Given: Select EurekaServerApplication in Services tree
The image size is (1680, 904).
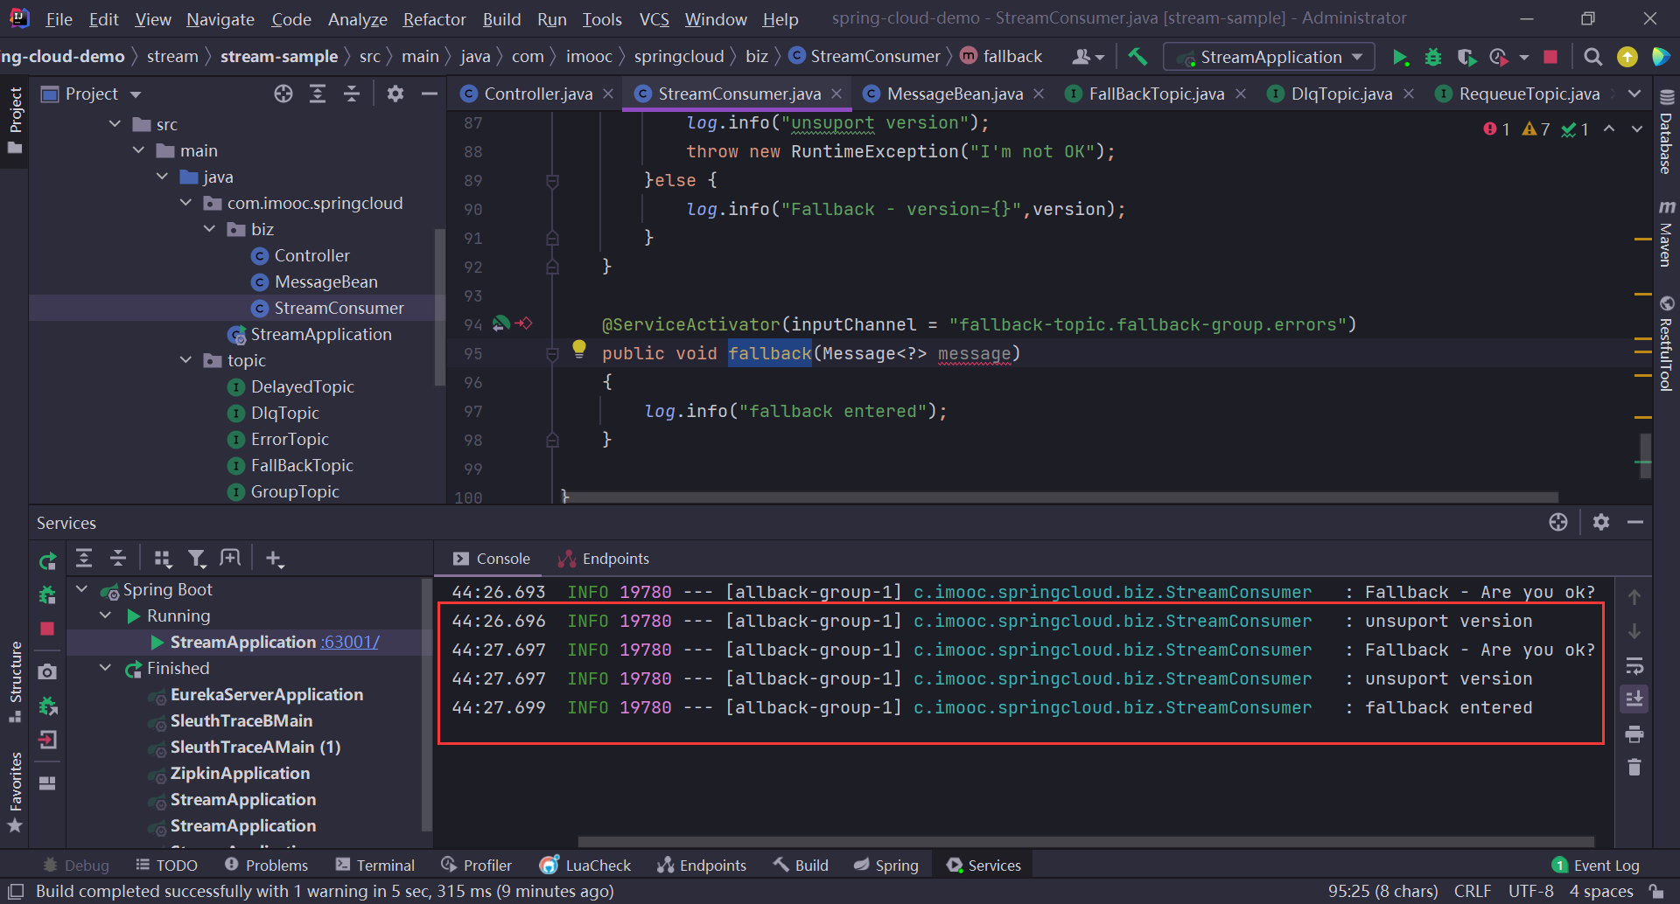Looking at the screenshot, I should click(x=267, y=694).
